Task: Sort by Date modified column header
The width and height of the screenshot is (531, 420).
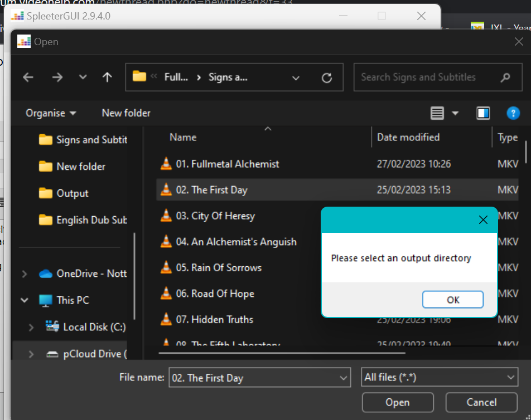Action: pyautogui.click(x=408, y=137)
